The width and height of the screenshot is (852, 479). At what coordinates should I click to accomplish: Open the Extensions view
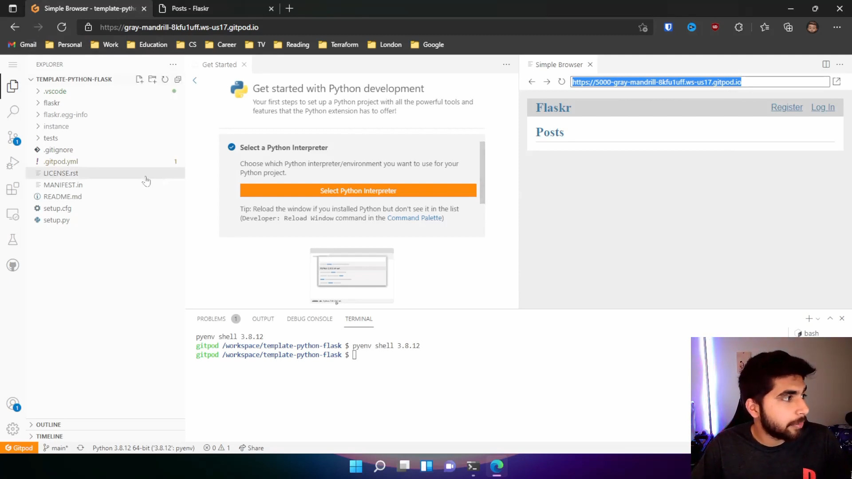(13, 189)
